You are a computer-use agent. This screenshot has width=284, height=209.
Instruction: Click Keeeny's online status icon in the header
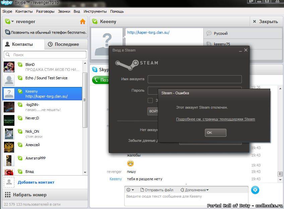(95, 21)
